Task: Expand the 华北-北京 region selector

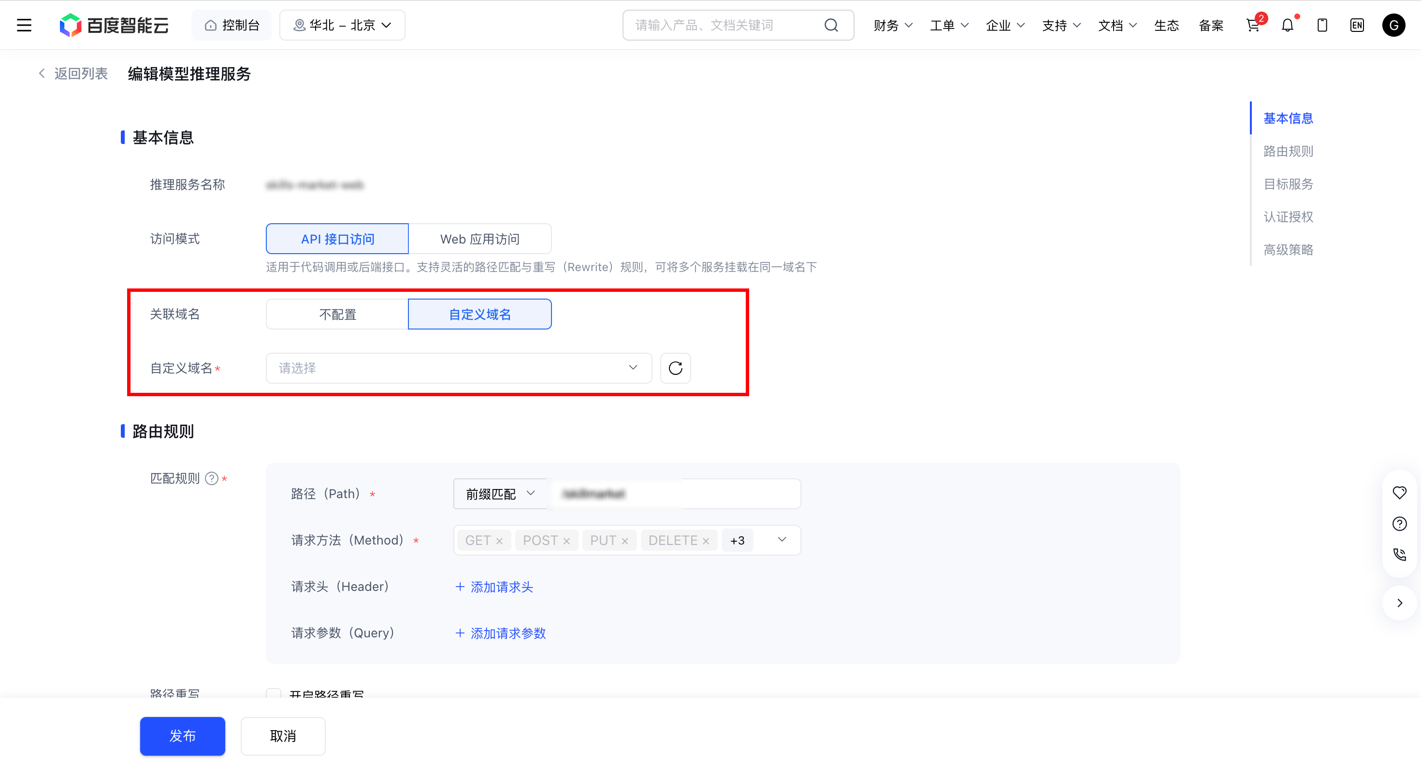Action: tap(342, 26)
